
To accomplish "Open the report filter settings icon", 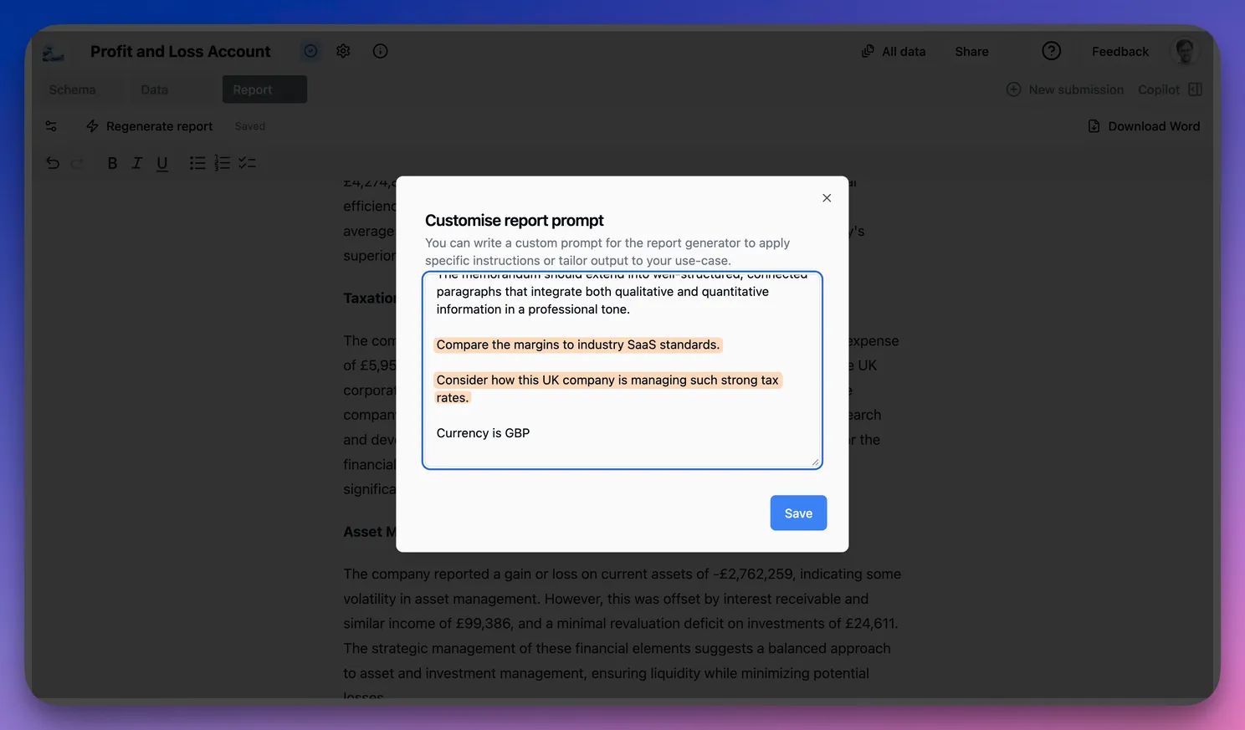I will pos(51,126).
